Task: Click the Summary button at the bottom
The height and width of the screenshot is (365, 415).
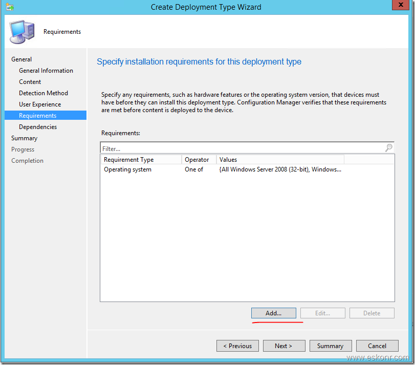Action: (331, 346)
